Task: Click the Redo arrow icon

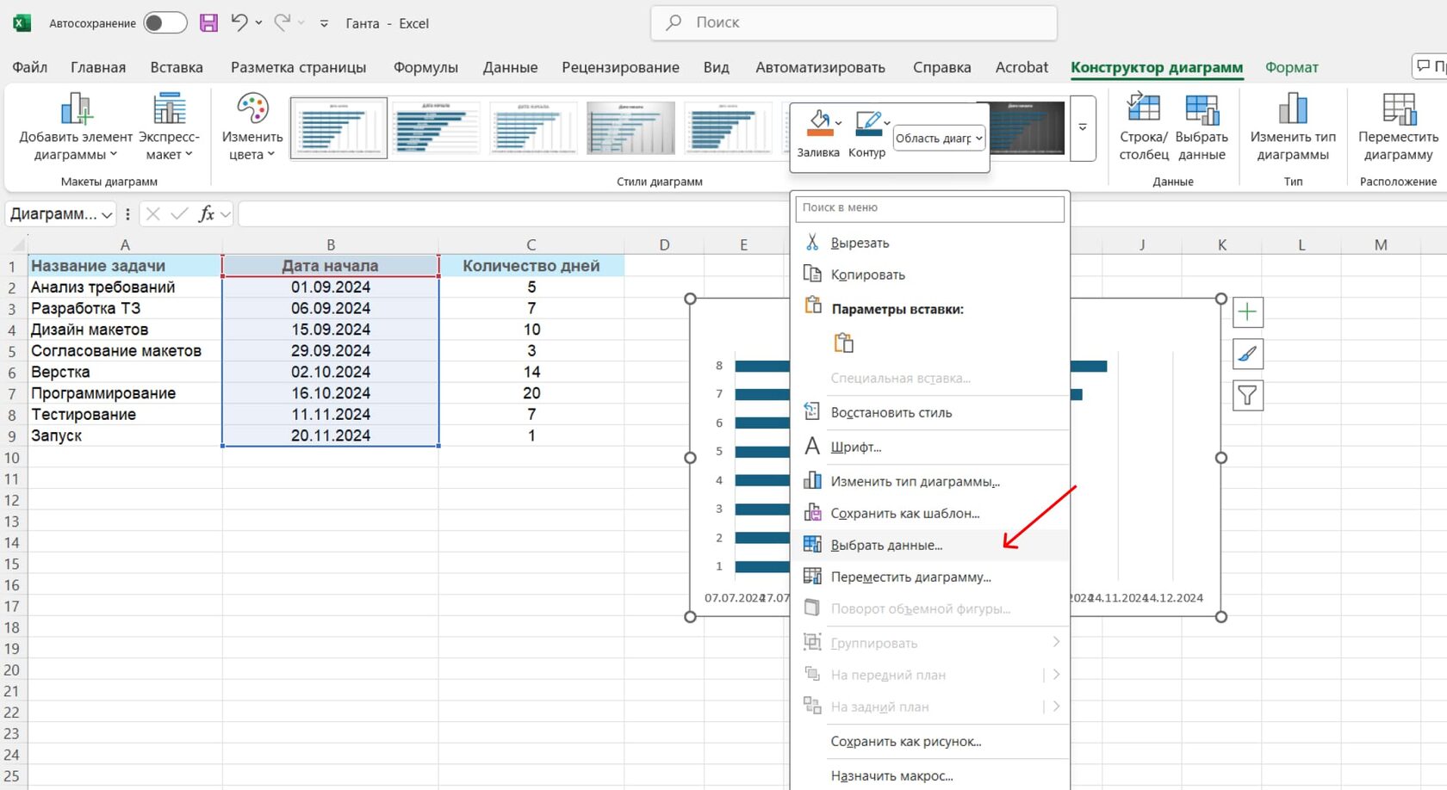Action: click(282, 23)
